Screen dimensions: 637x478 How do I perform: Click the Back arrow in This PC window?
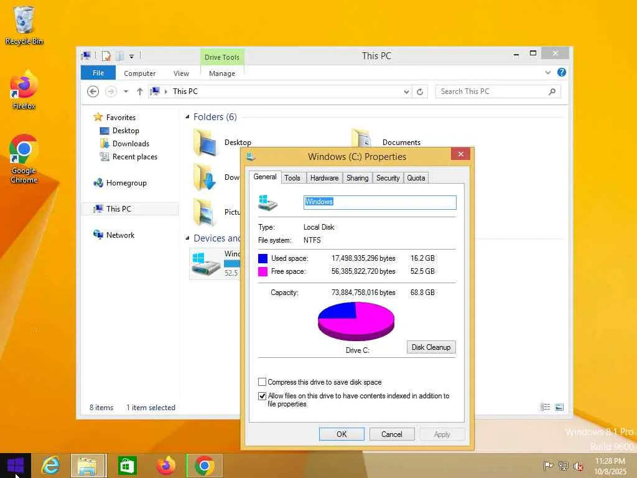93,91
